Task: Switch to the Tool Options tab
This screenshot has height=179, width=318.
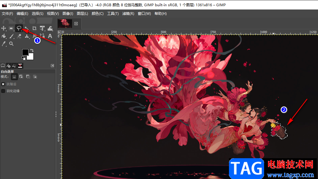Action: pos(3,66)
